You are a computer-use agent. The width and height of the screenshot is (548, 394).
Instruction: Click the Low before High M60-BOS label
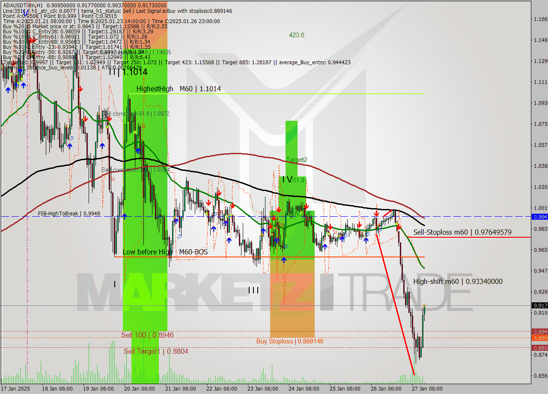[x=165, y=252]
